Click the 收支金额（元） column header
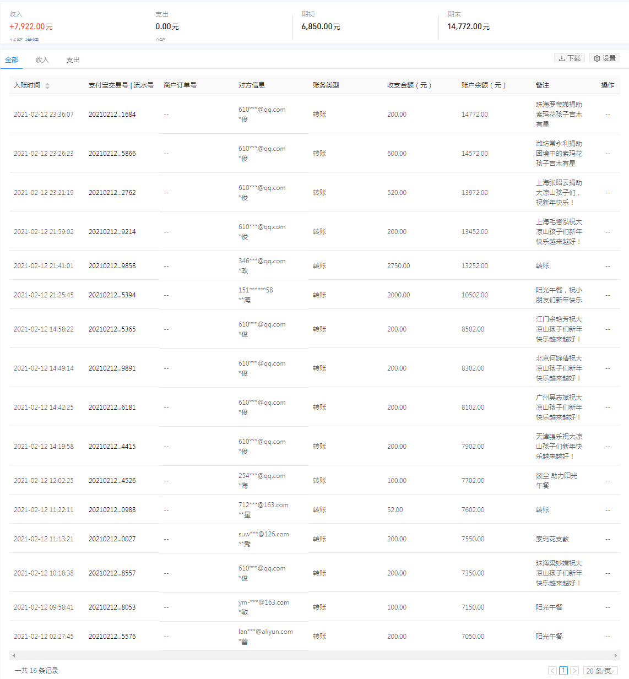Image resolution: width=629 pixels, height=679 pixels. tap(409, 85)
